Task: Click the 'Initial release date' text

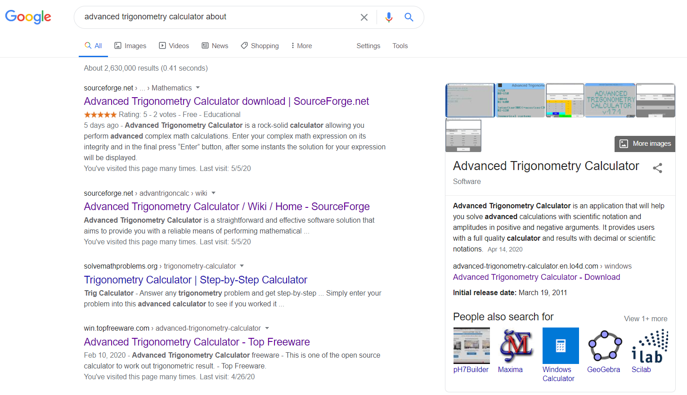Action: pos(484,292)
